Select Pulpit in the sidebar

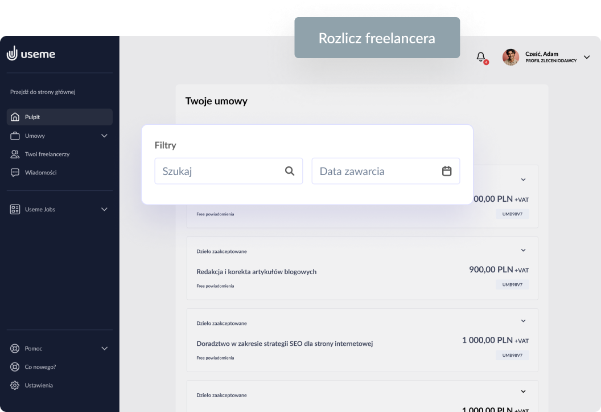pos(59,117)
